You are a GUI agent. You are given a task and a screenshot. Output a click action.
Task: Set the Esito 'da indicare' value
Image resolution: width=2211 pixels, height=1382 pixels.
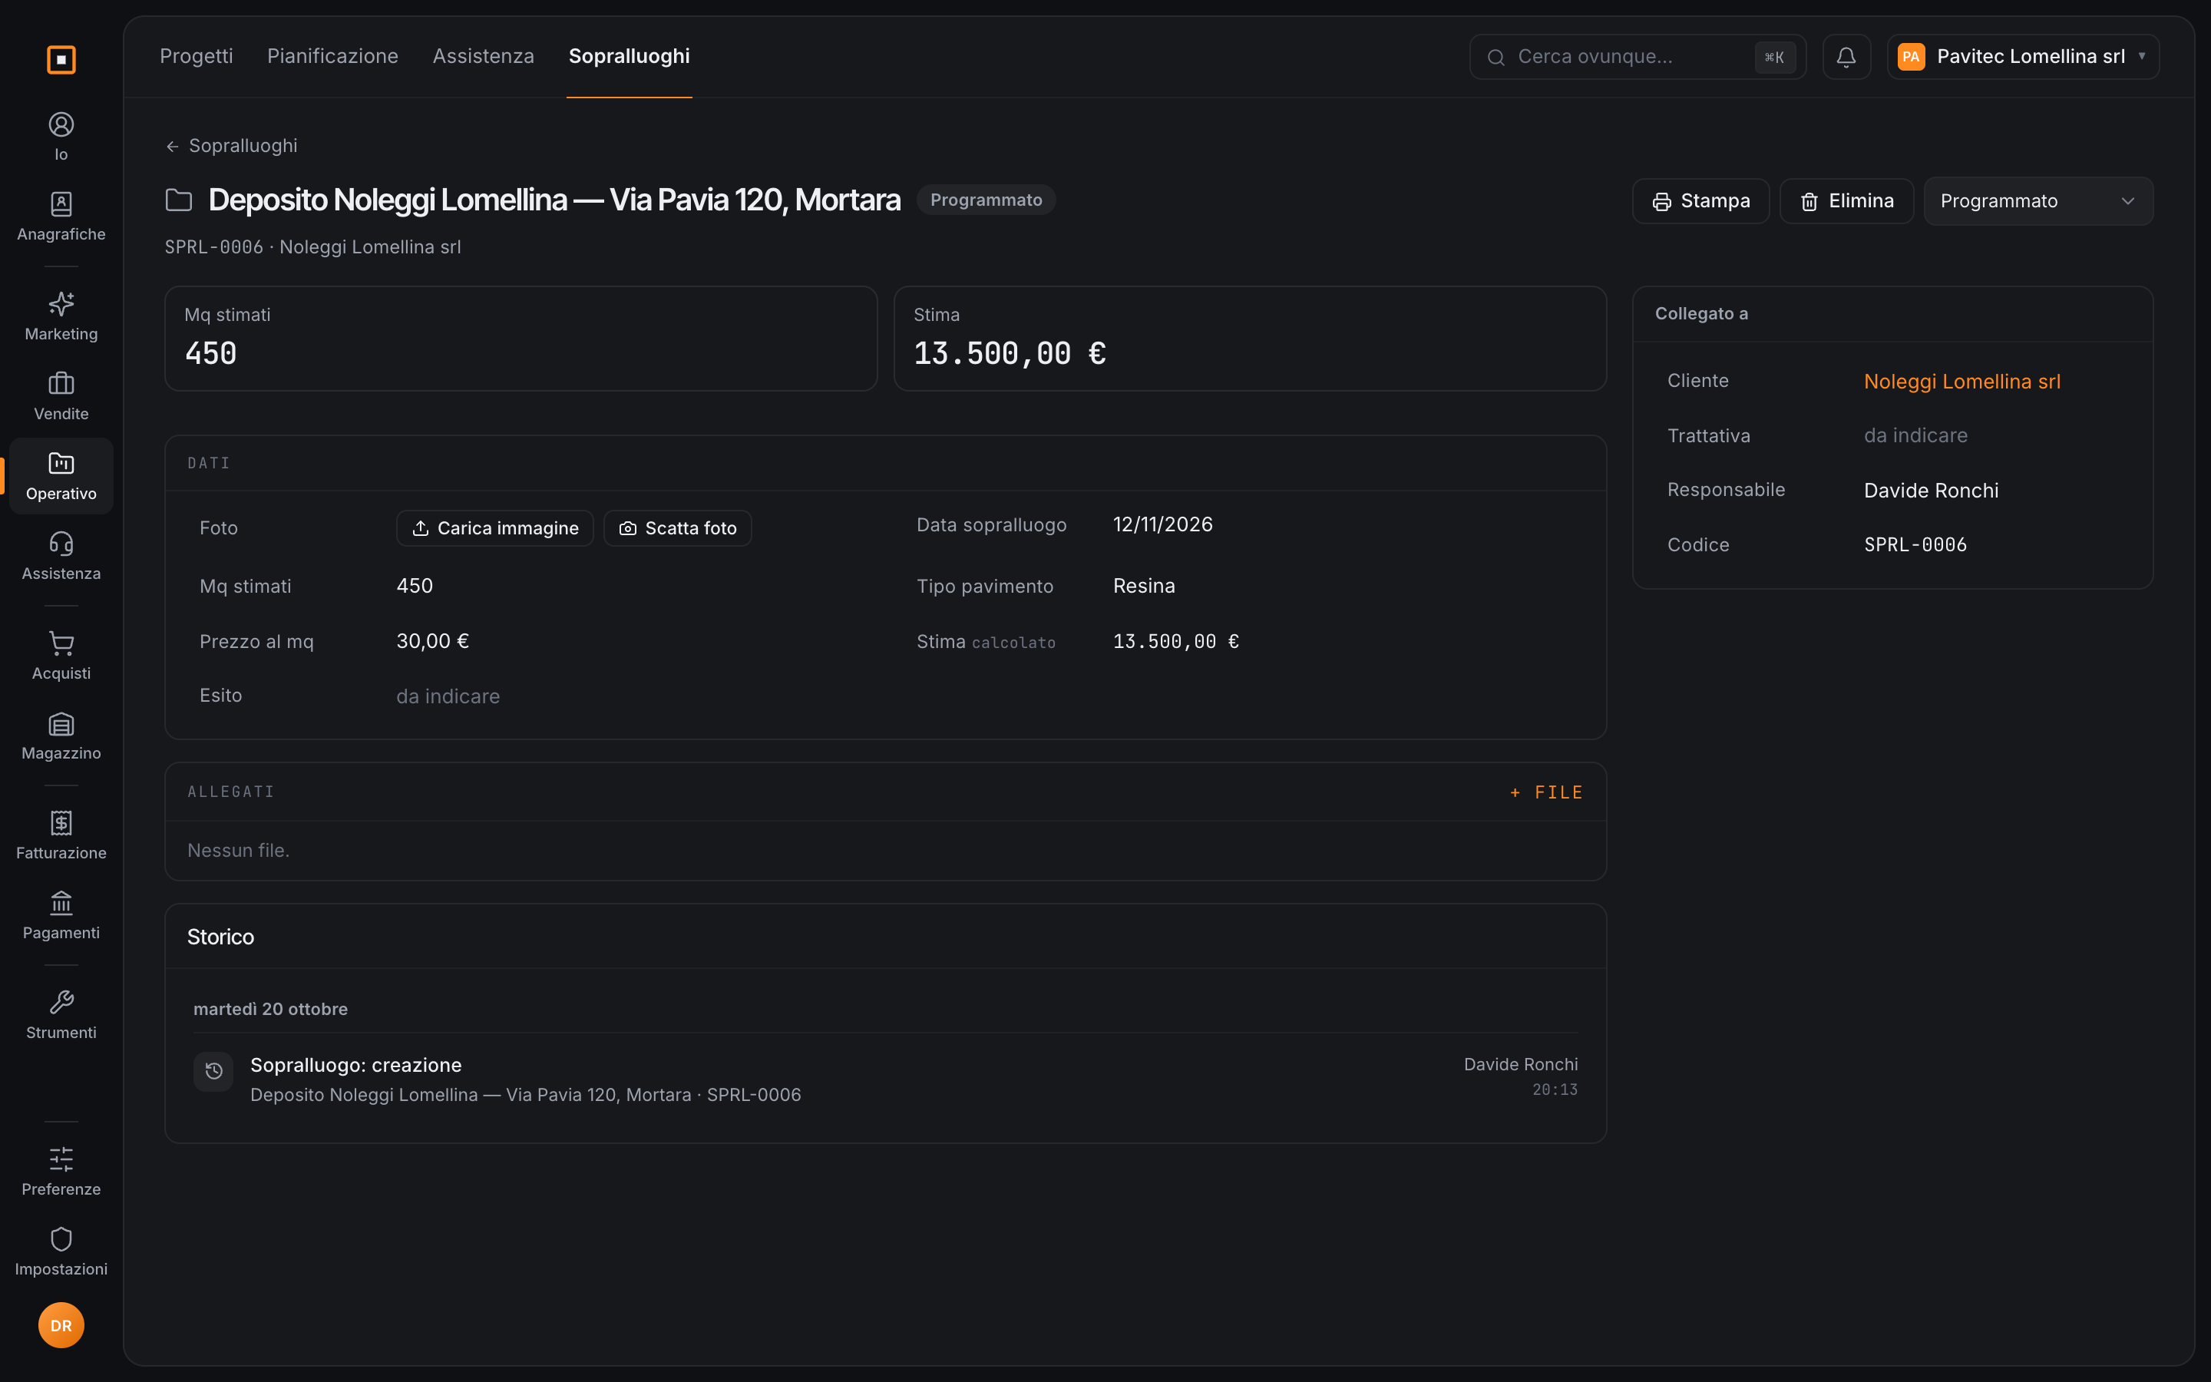click(x=448, y=696)
